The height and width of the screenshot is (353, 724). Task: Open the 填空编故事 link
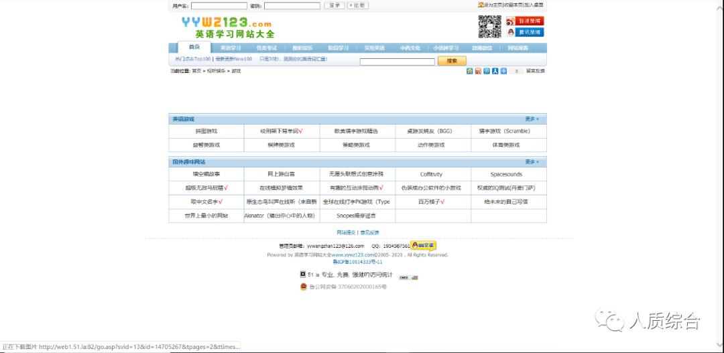tap(206, 174)
